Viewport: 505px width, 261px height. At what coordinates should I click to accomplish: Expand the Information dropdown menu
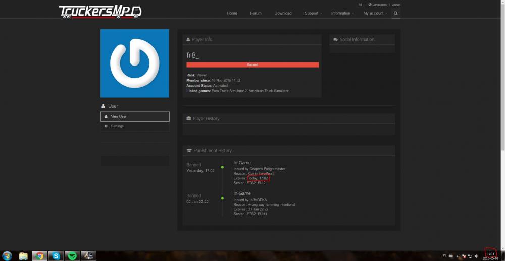tap(342, 13)
